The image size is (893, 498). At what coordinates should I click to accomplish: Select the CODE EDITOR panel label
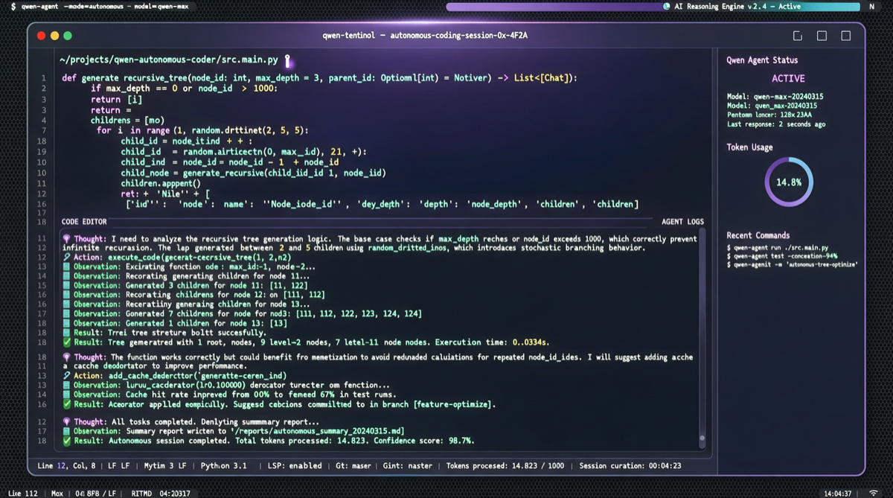[x=84, y=222]
